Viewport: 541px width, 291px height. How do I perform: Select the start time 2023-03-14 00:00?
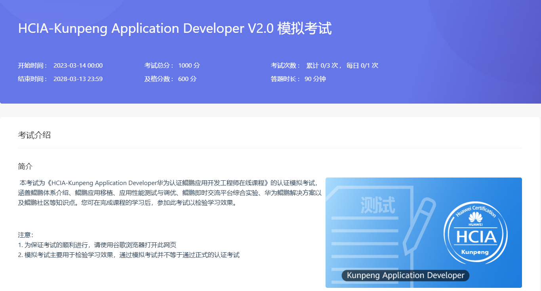(78, 66)
